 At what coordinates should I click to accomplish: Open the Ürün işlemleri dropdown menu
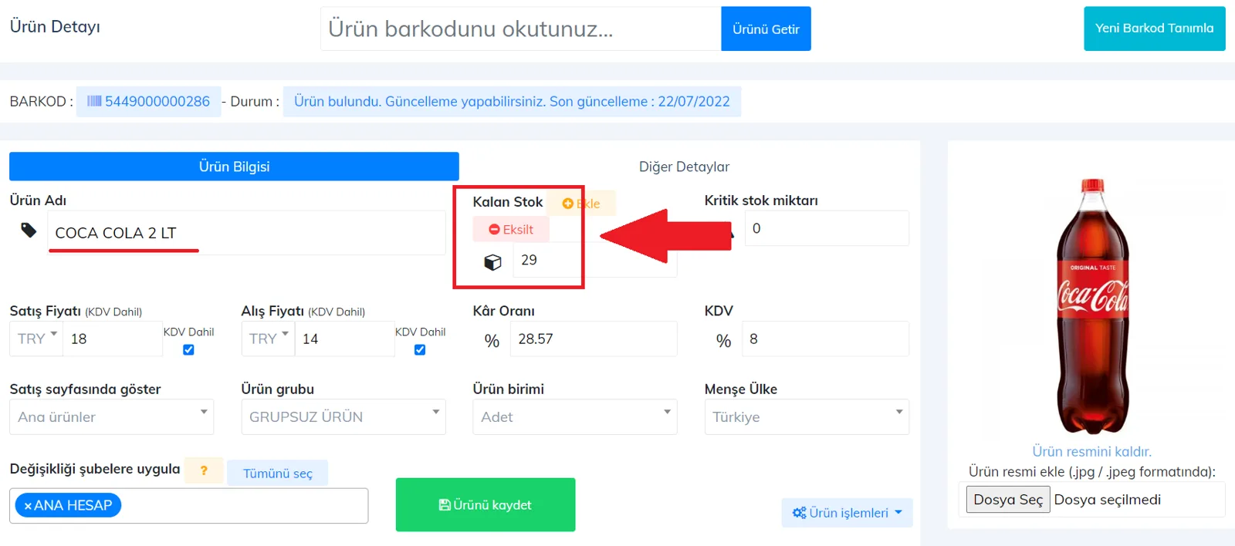tap(848, 513)
